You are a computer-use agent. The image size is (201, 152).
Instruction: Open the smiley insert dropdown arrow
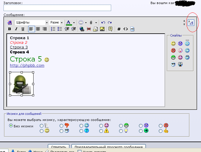point(86,23)
